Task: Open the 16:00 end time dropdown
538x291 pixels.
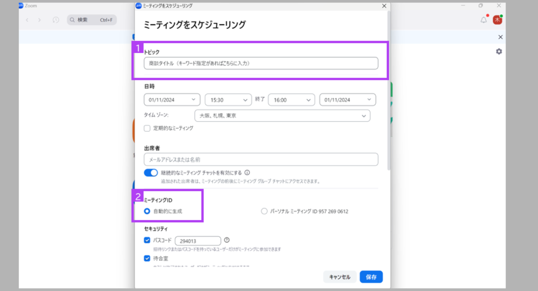Action: coord(291,100)
